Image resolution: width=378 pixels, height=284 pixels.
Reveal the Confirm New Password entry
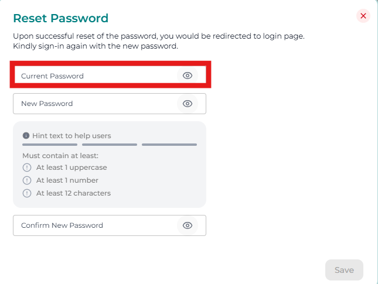coord(188,225)
